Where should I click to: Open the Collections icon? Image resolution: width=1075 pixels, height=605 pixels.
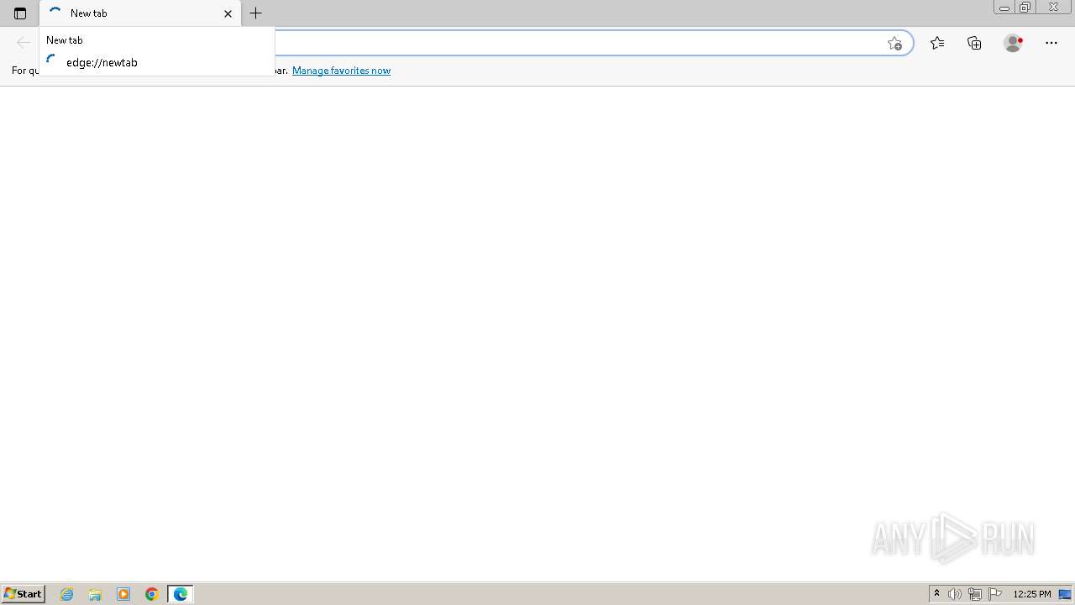[974, 43]
